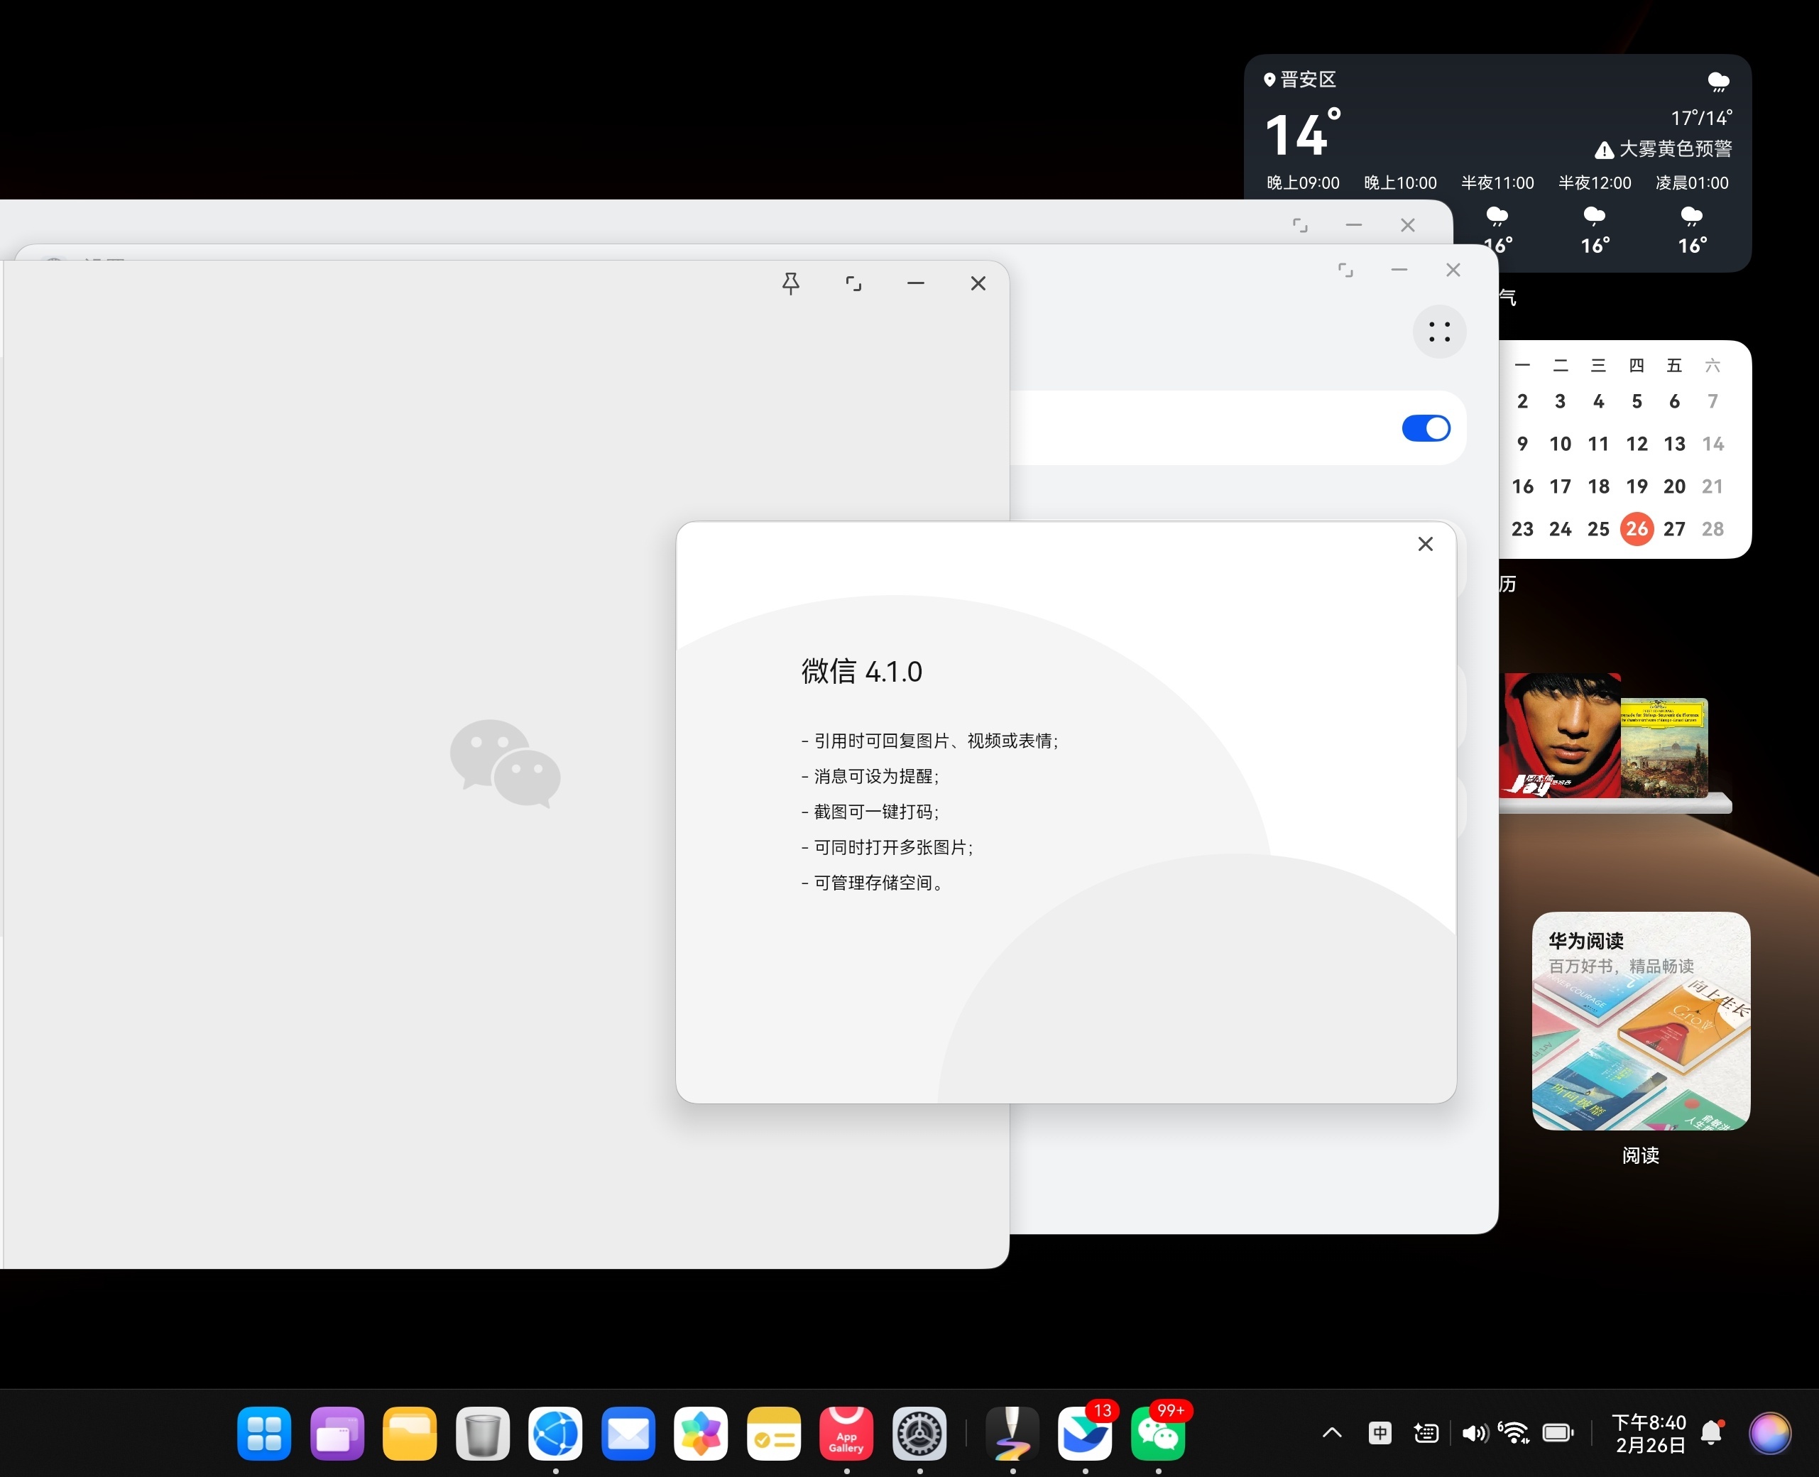Open the notification bell
The image size is (1819, 1477).
tap(1711, 1433)
